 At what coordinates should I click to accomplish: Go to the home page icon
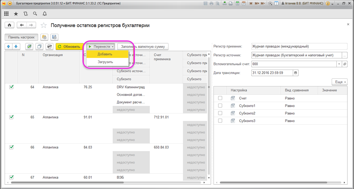[x=9, y=25]
